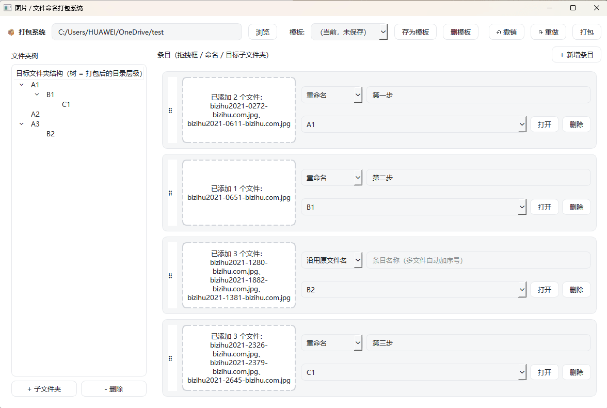
Task: Select folder B1 in the tree
Action: tap(51, 95)
